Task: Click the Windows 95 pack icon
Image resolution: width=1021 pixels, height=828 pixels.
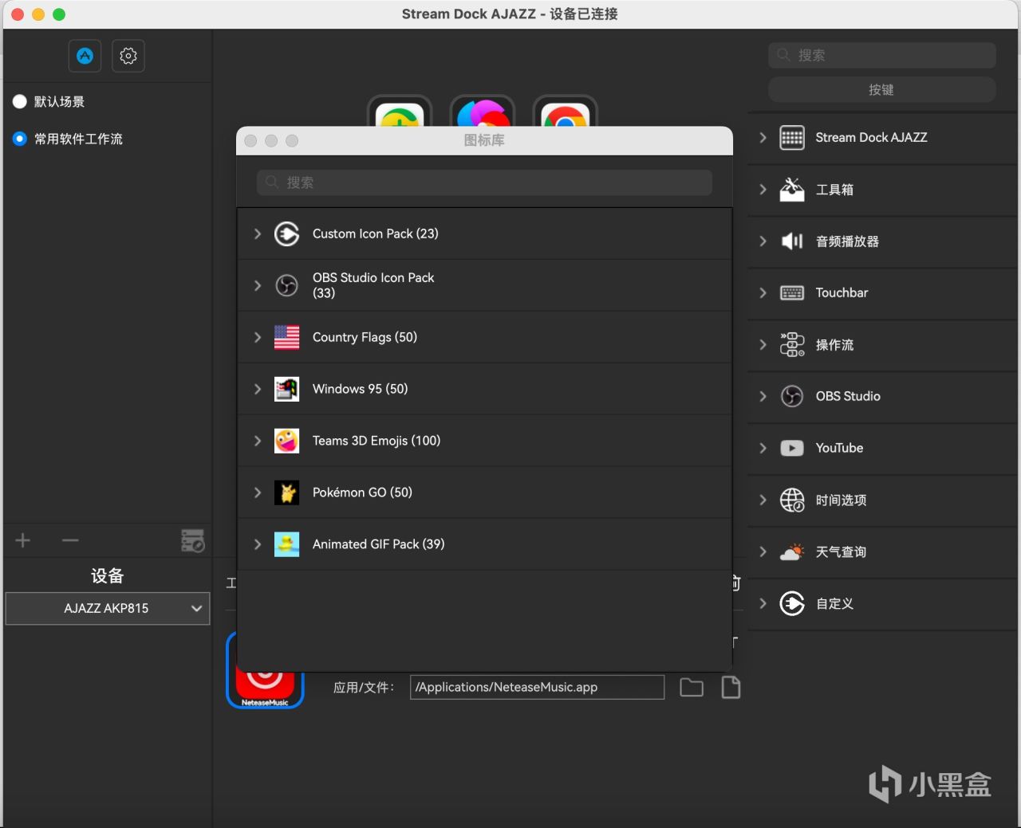Action: click(287, 389)
